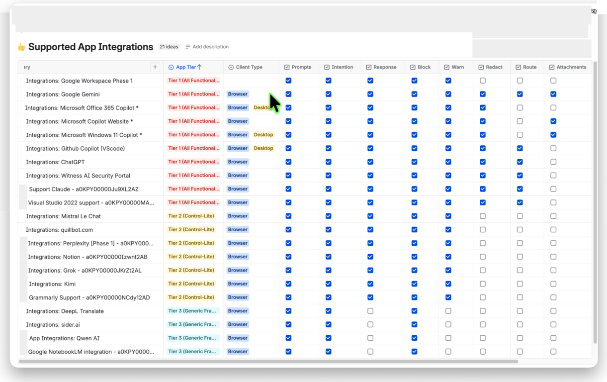Open Browser tag for ChatGPT row

(238, 162)
